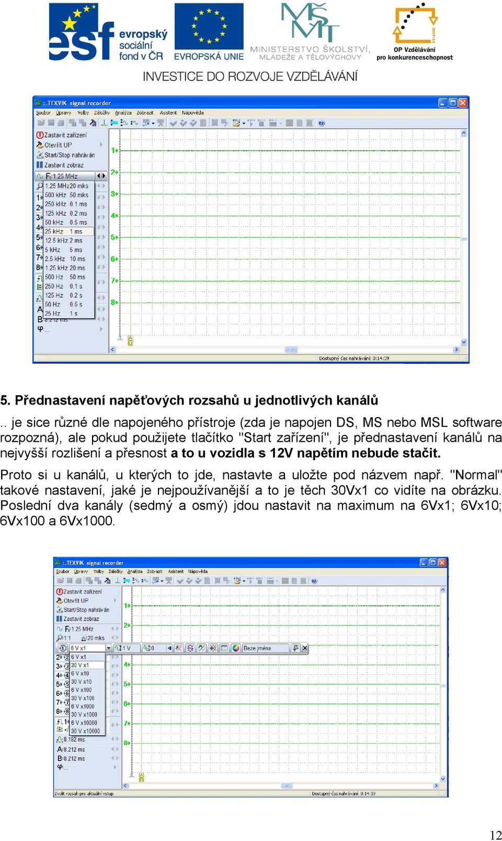
Task: Select 1.25 MHz 20 mks sampling option
Action: tap(69, 186)
